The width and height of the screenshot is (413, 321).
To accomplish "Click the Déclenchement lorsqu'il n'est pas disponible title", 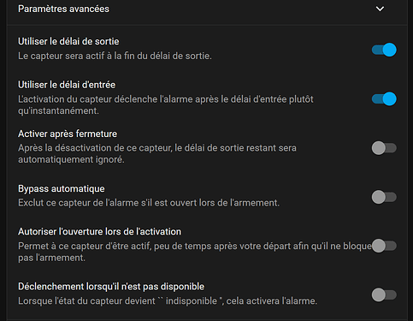I will point(111,287).
